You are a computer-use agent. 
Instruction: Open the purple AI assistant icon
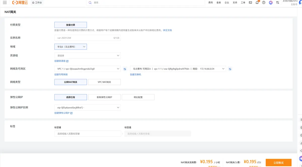[x=271, y=3]
